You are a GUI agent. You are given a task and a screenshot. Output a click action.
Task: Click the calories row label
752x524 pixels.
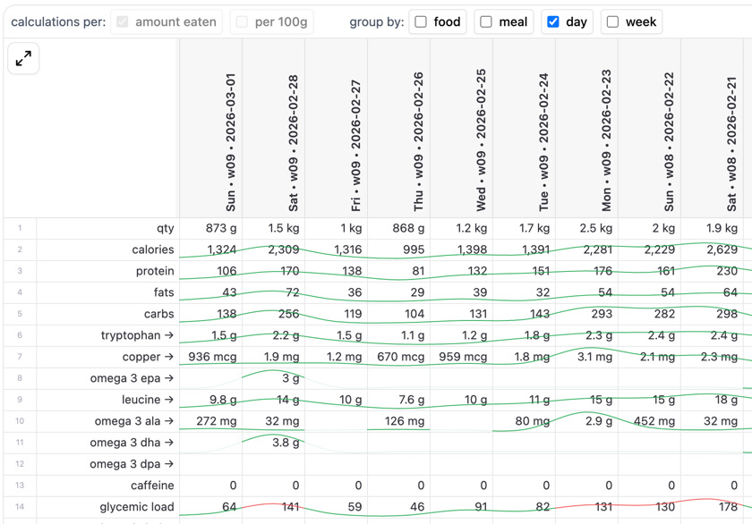[152, 249]
